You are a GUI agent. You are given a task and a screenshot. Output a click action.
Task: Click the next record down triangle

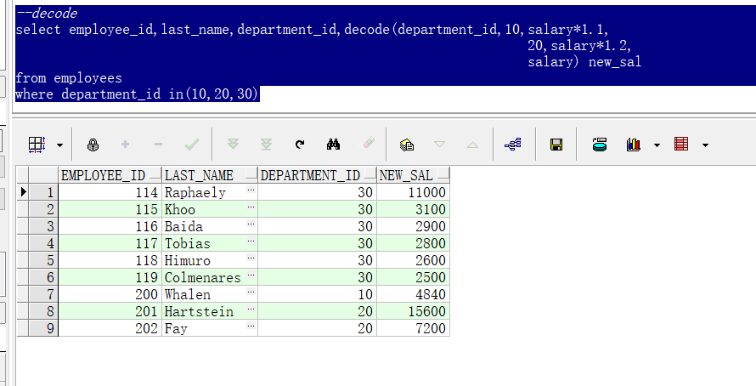(439, 144)
